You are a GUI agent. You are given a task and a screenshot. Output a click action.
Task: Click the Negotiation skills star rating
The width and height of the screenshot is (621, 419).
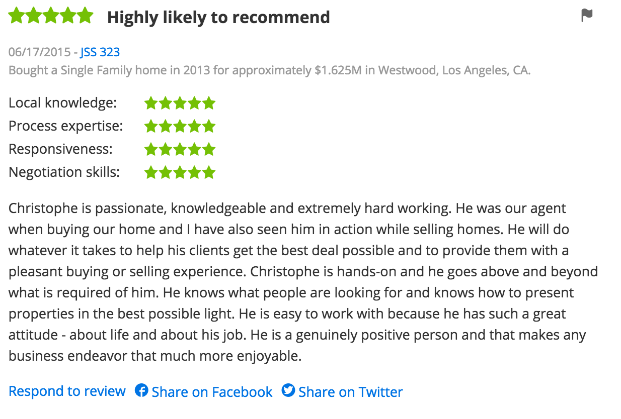click(x=180, y=173)
